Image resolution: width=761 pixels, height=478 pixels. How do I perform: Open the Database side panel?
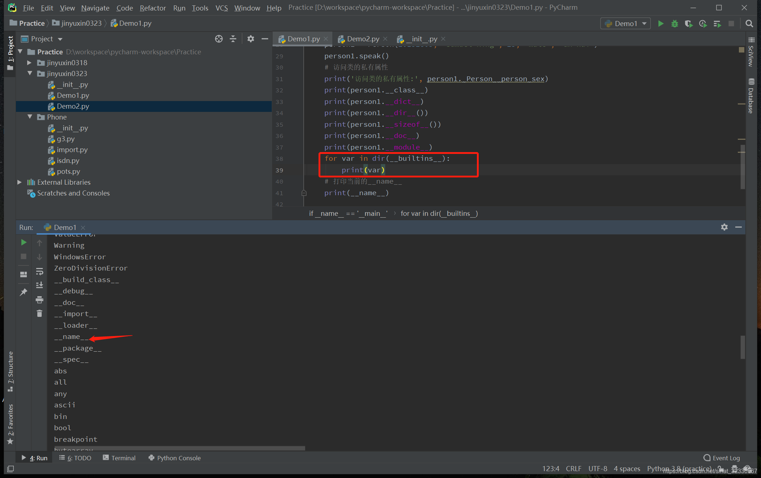(x=751, y=96)
